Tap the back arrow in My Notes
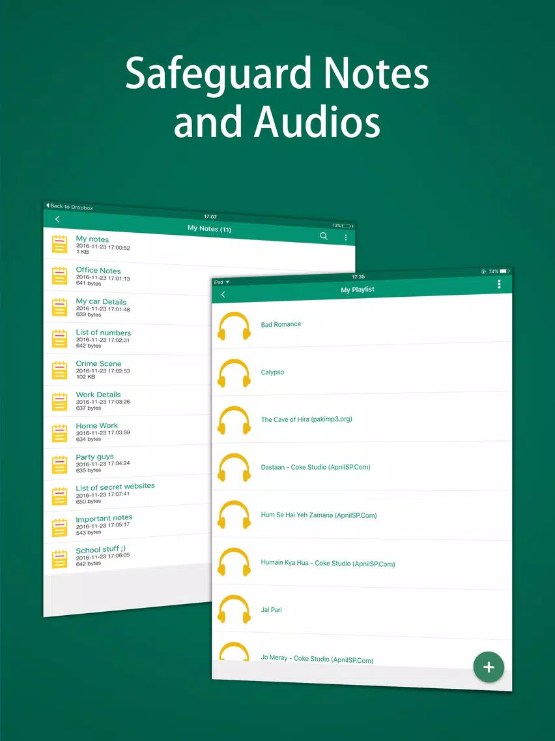The height and width of the screenshot is (741, 555). 57,219
